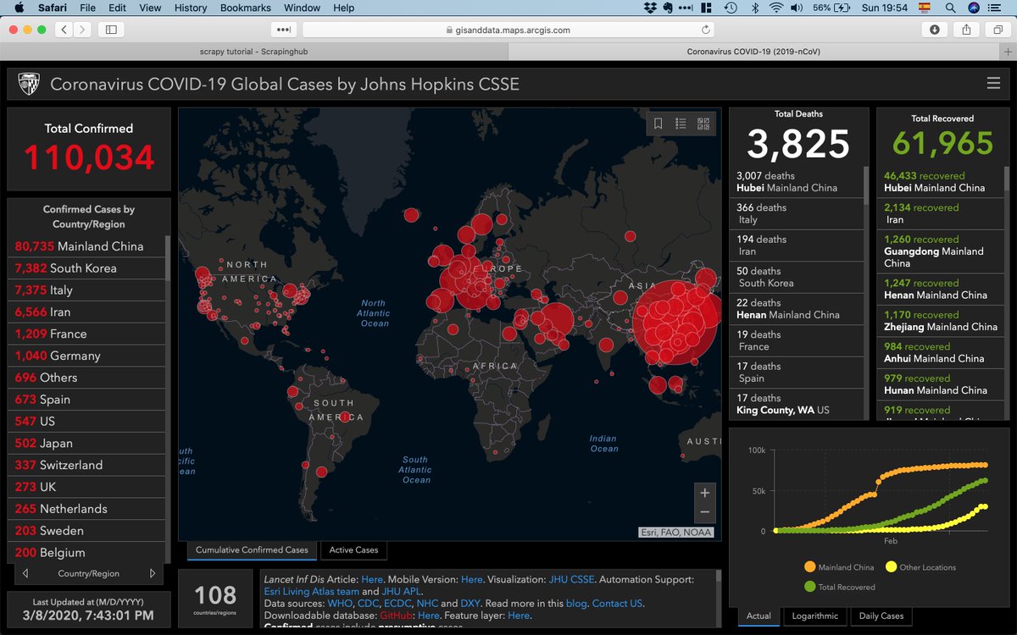
Task: Open Evernote menu bar item
Action: tap(670, 8)
